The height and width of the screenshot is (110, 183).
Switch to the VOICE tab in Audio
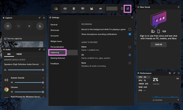coord(19,54)
